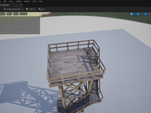Click the UV toolbar icon

40,9
